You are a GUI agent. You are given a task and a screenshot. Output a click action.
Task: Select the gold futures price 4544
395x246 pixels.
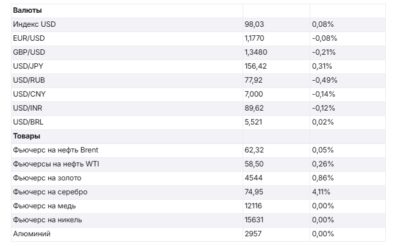coord(252,178)
